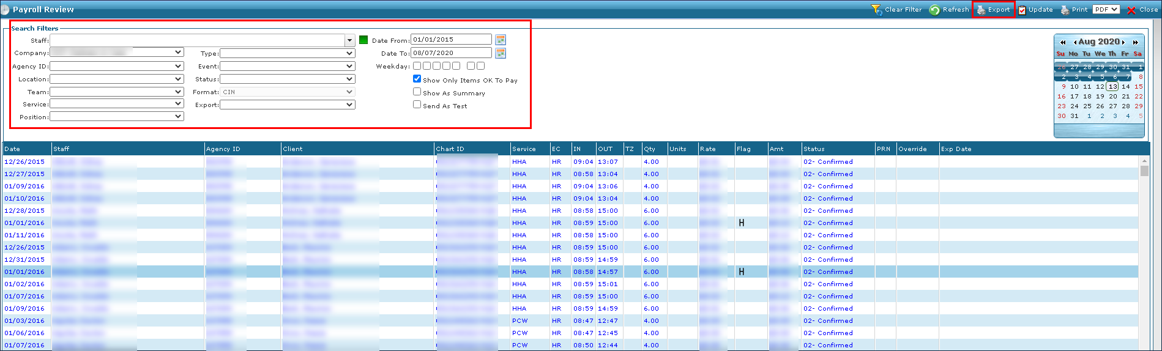Uncheck Show Only Items OK To Pay

pyautogui.click(x=417, y=79)
